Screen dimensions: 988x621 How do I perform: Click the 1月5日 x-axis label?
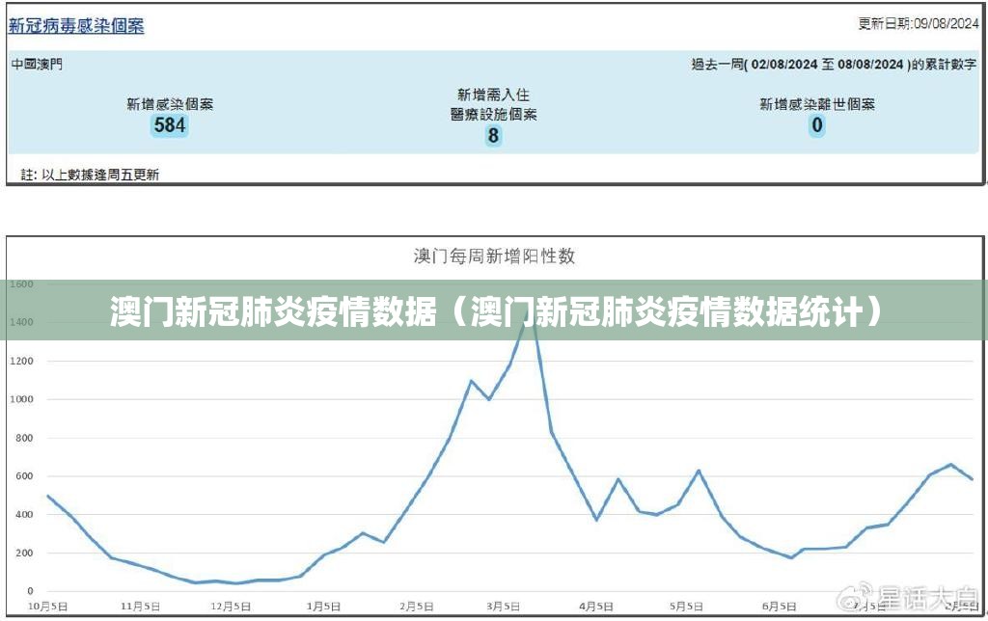click(322, 607)
